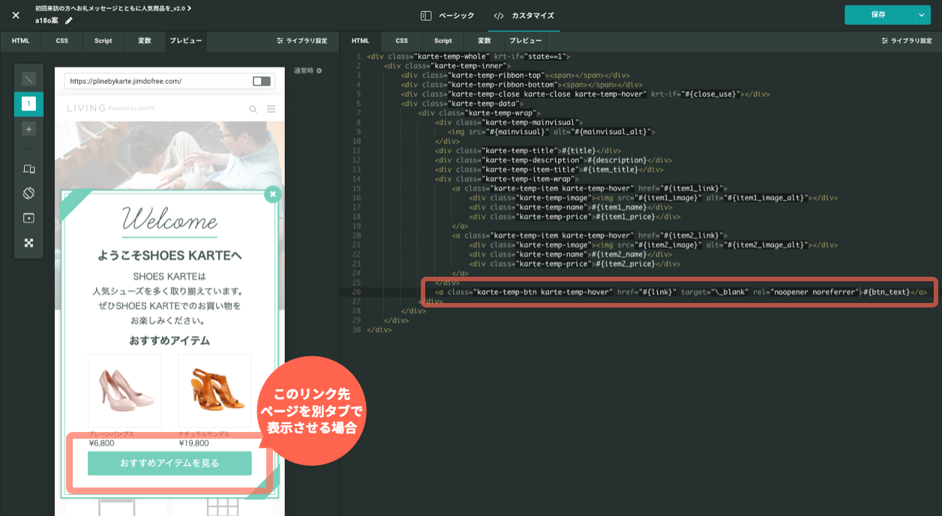Click line number 30 in the code gutter
This screenshot has width=942, height=516.
(x=356, y=329)
